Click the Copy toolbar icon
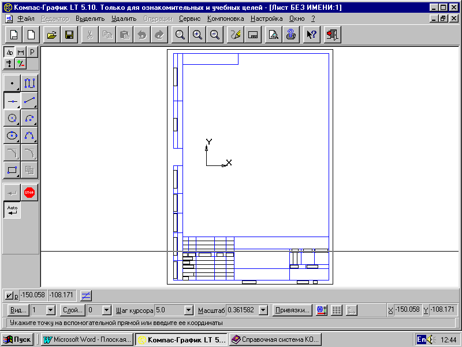This screenshot has width=462, height=347. [x=107, y=35]
